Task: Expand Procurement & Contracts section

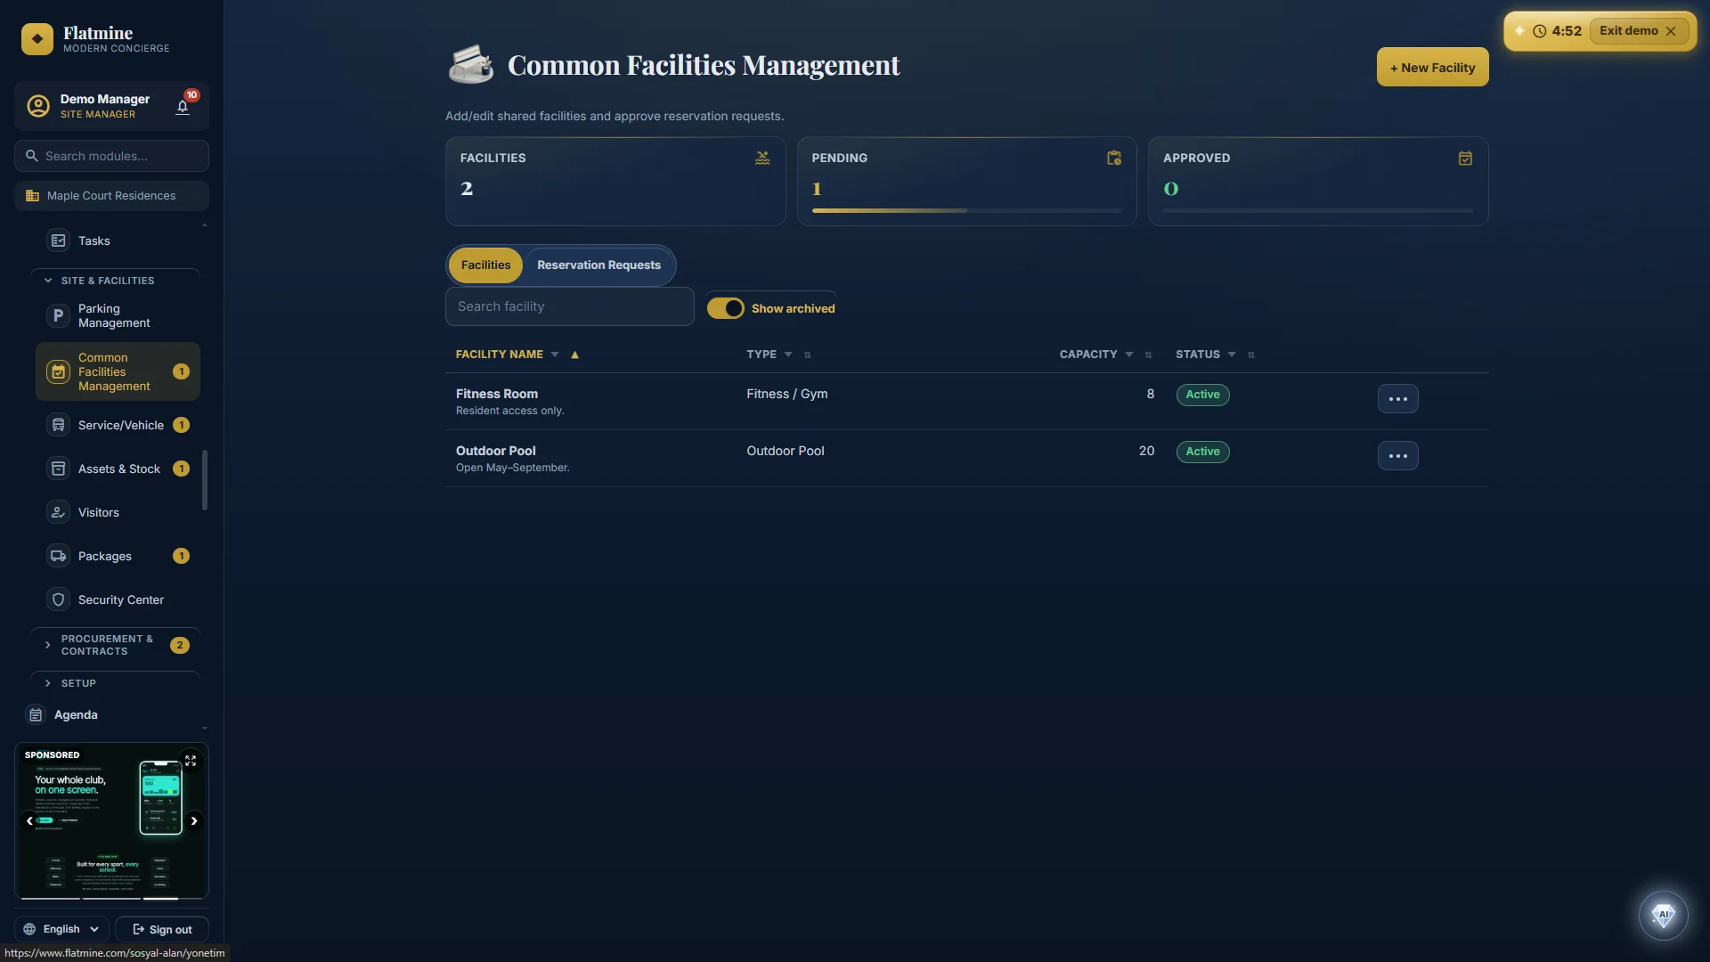Action: pos(115,645)
